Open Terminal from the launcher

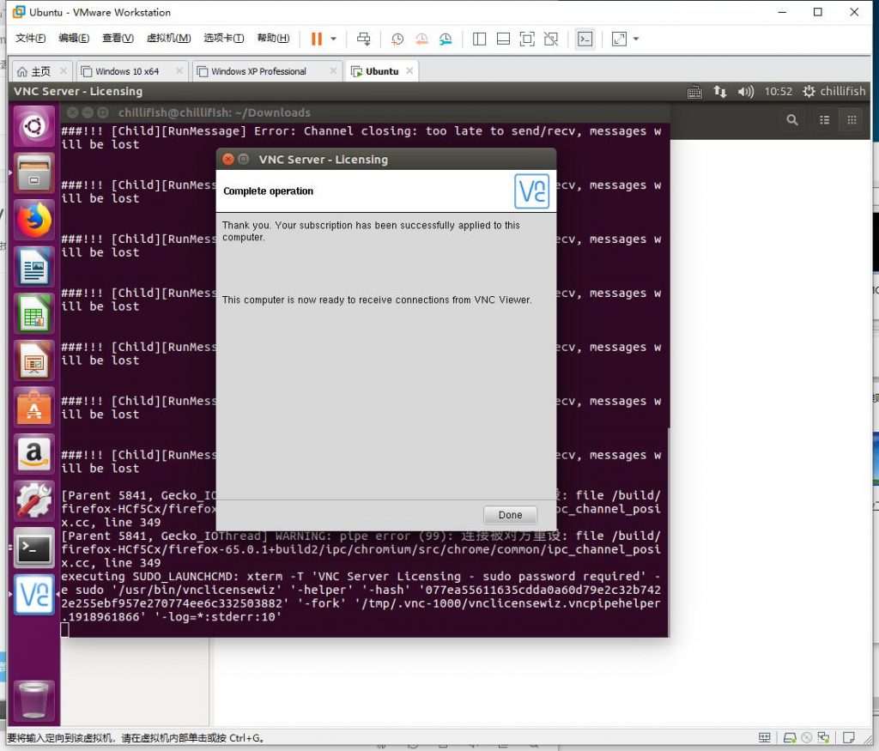click(34, 548)
